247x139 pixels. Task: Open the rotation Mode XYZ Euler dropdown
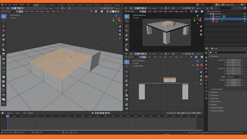point(234,77)
